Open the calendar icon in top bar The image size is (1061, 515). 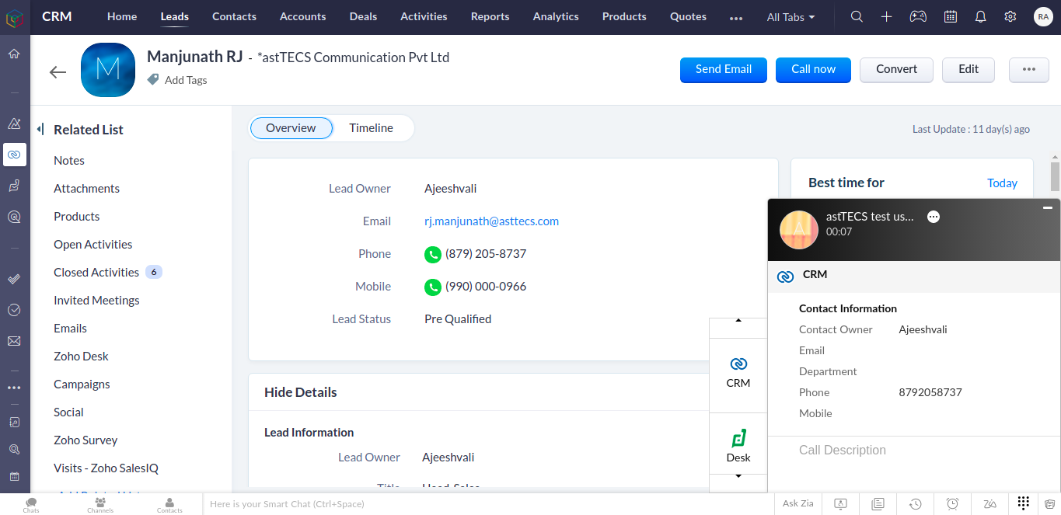950,16
